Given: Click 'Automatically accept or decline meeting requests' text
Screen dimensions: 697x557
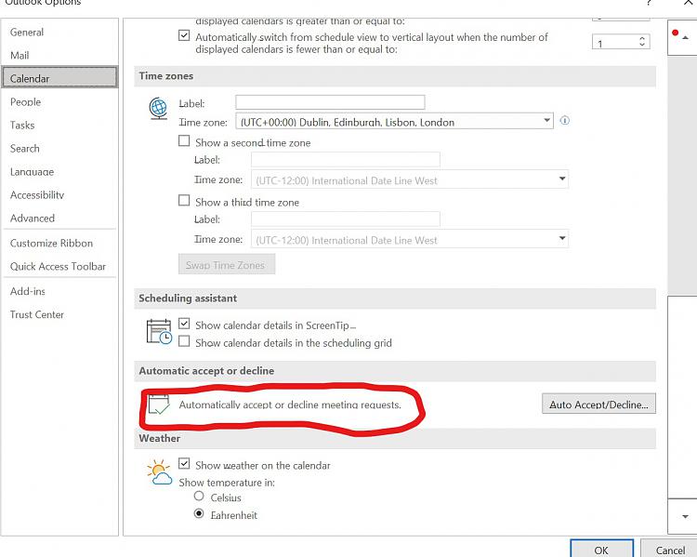Looking at the screenshot, I should point(290,404).
